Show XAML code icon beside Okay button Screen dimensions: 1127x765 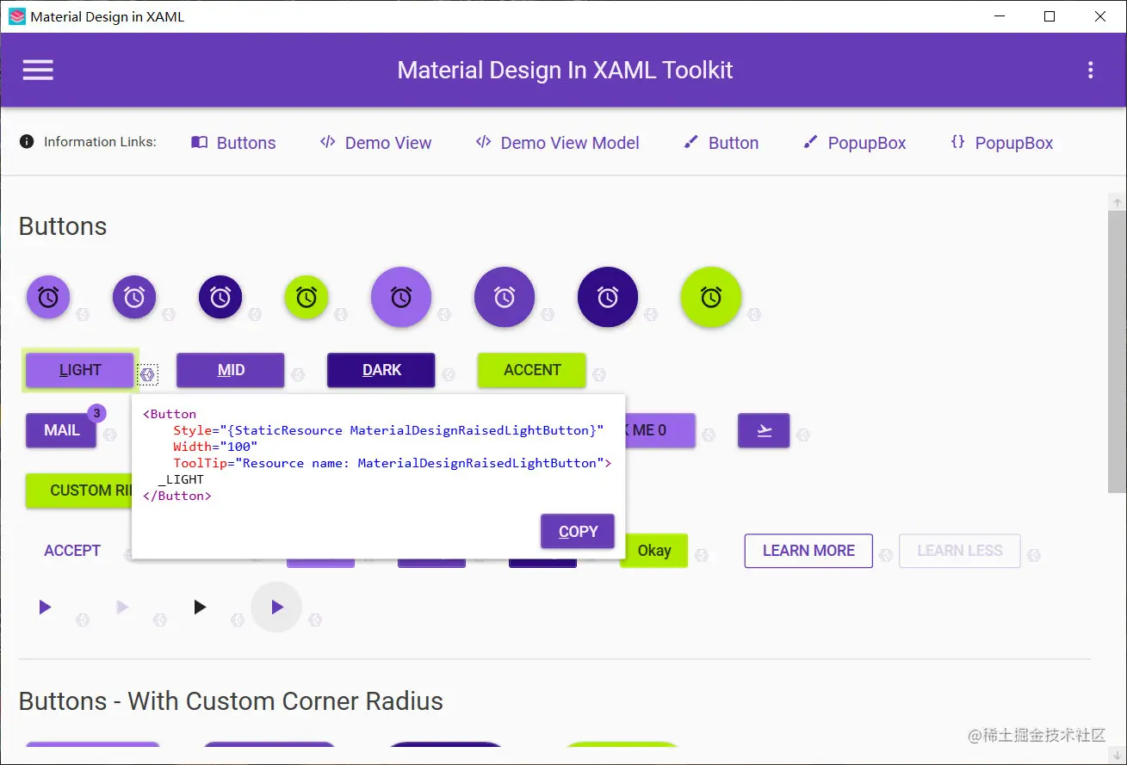702,555
